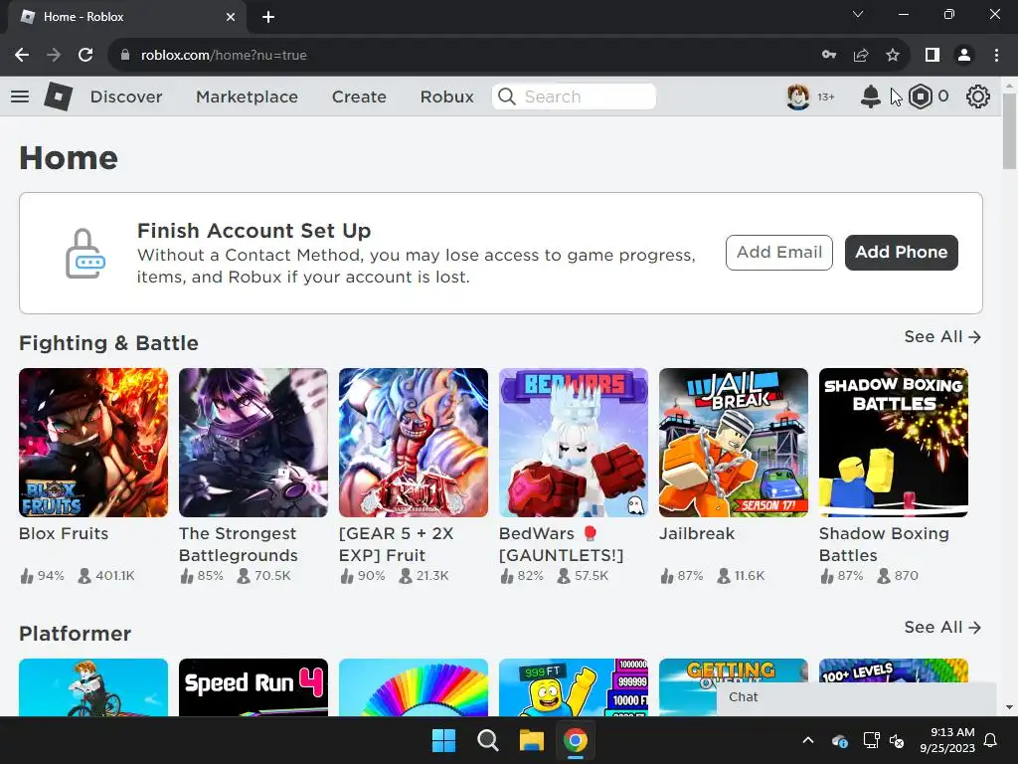The image size is (1018, 764).
Task: Open Windows taskbar search
Action: pyautogui.click(x=487, y=740)
